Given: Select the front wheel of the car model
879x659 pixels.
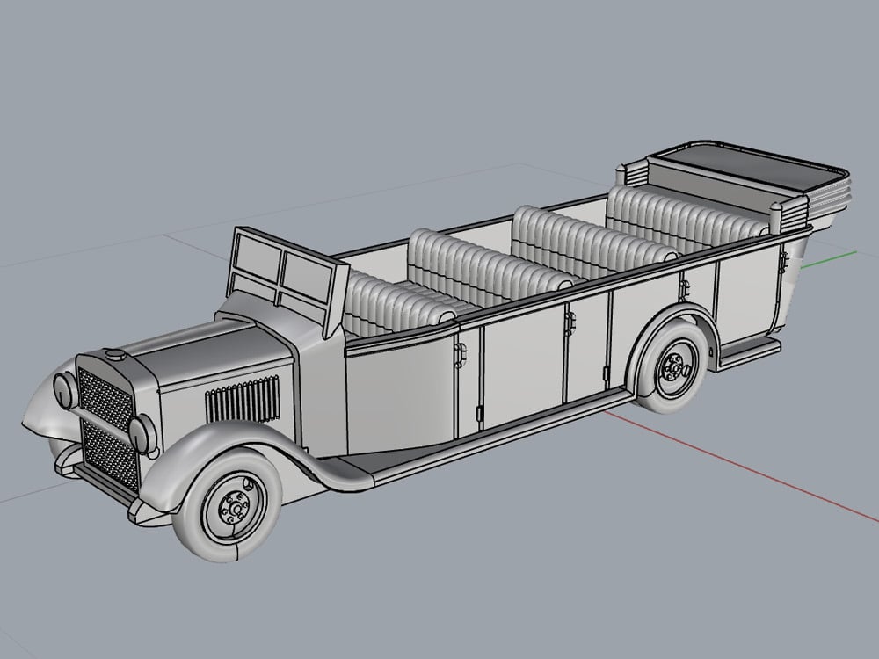Looking at the screenshot, I should tap(228, 507).
